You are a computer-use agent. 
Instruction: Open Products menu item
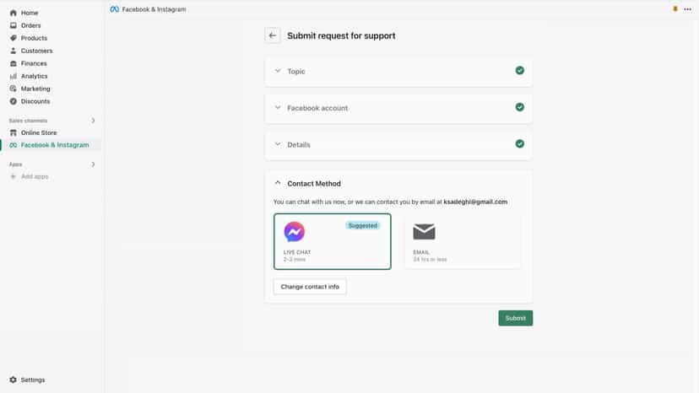34,38
